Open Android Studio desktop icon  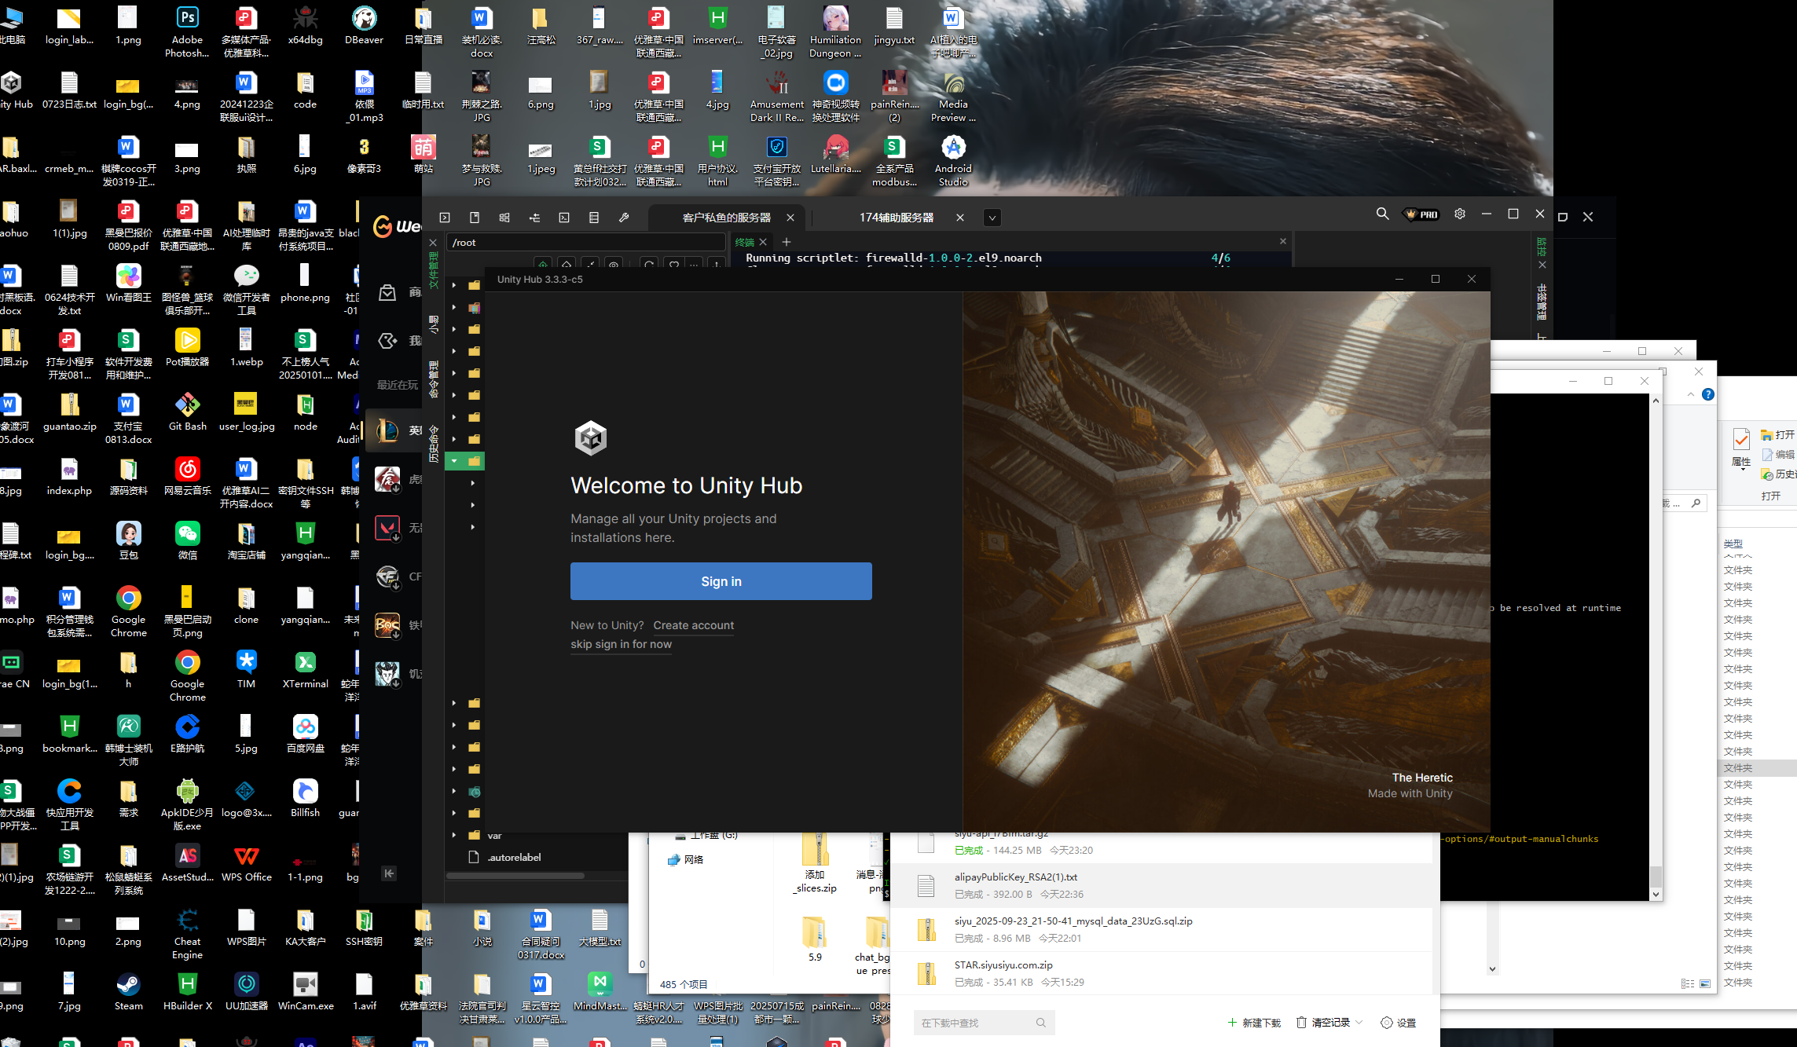click(953, 161)
